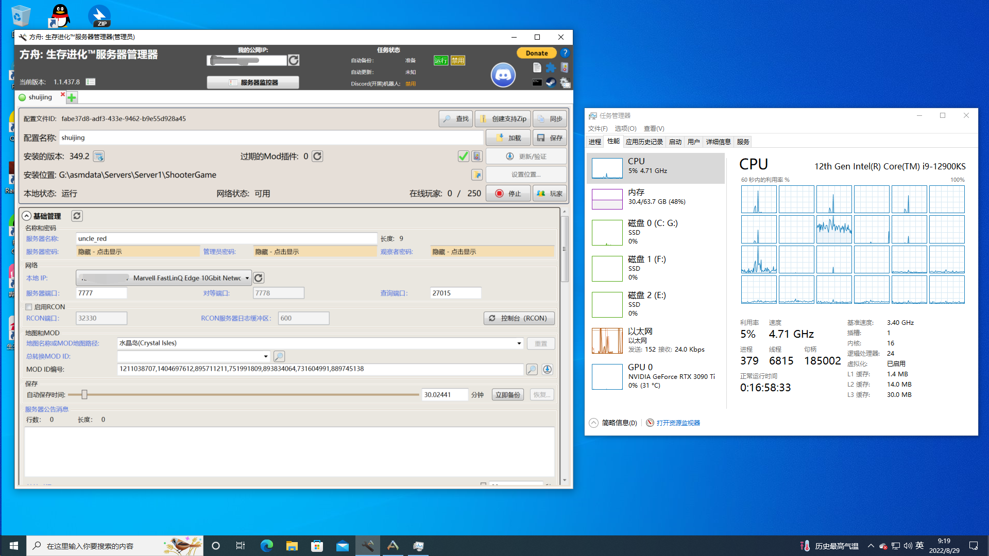This screenshot has width=989, height=556.
Task: Click the icon next to installed version 349.2
Action: (x=99, y=156)
